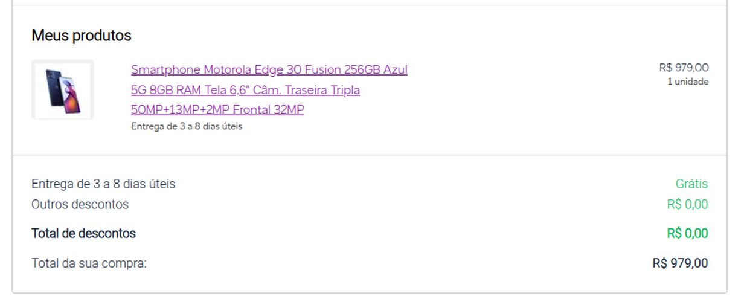Screen dimensions: 744x302
Task: Open the Smartphone Motorola Edge 30 Fusion link
Action: click(269, 89)
